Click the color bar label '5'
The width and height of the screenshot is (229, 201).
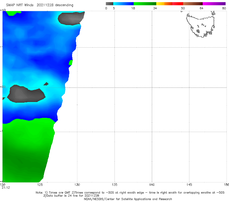point(114,8)
